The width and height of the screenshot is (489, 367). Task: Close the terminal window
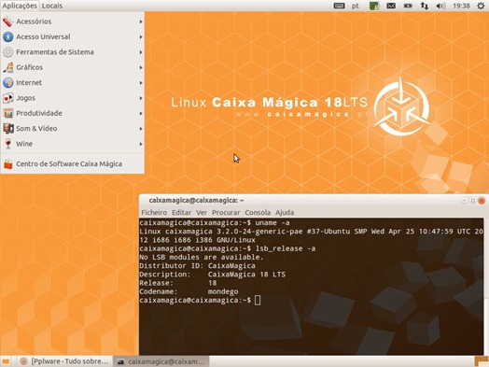482,201
